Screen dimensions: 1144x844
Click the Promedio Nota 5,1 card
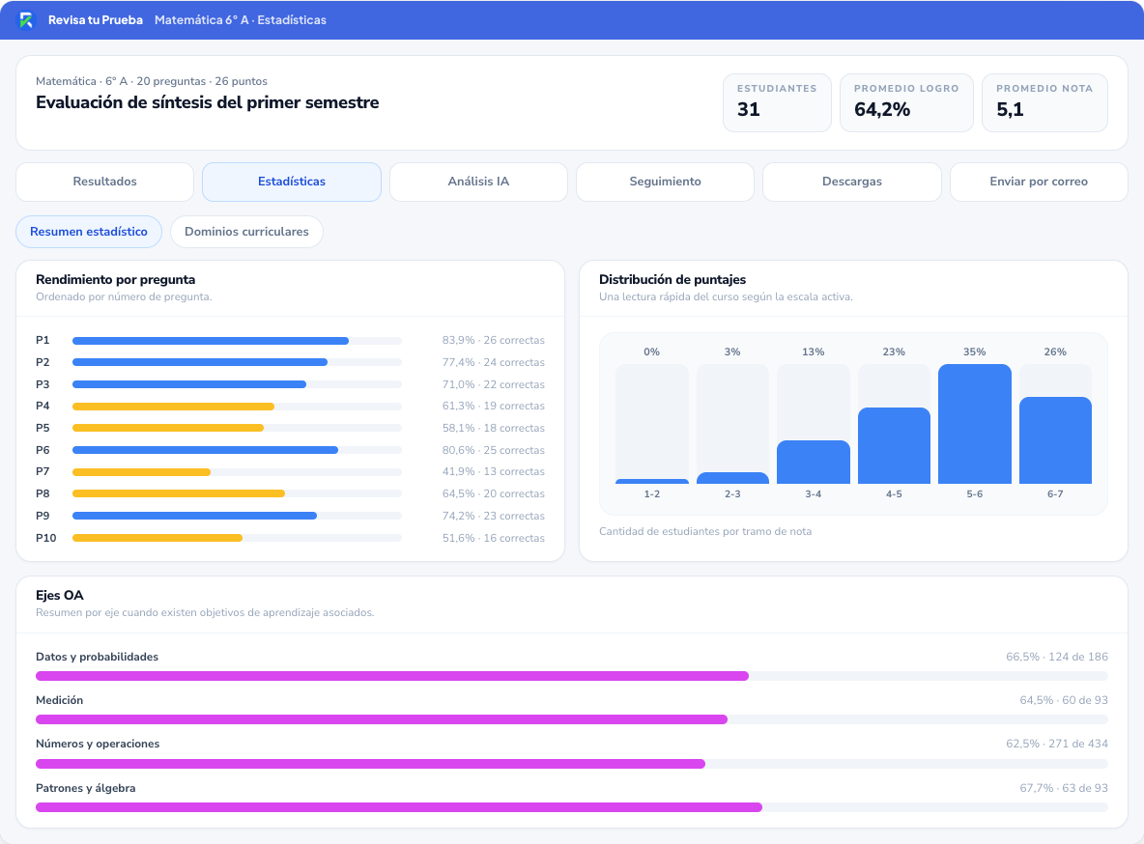tap(1044, 103)
